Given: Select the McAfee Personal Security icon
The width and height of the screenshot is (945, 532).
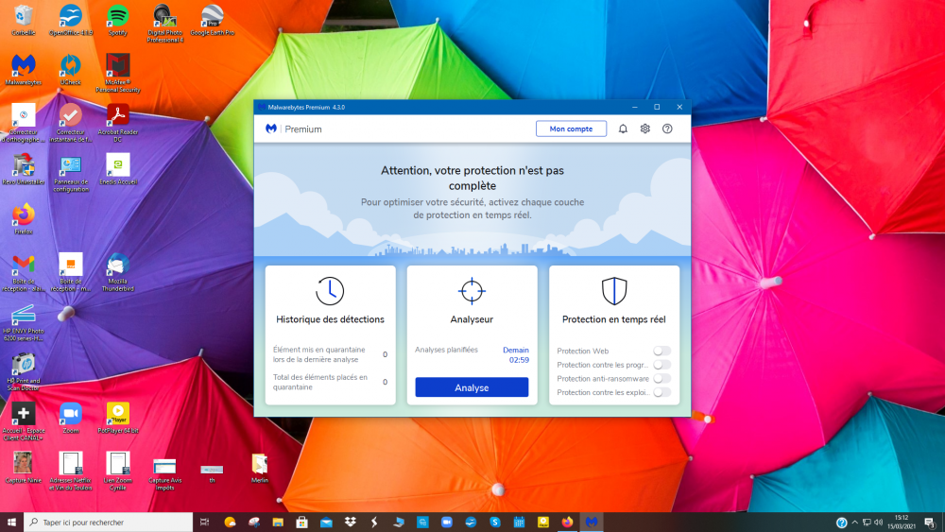Looking at the screenshot, I should [x=117, y=73].
